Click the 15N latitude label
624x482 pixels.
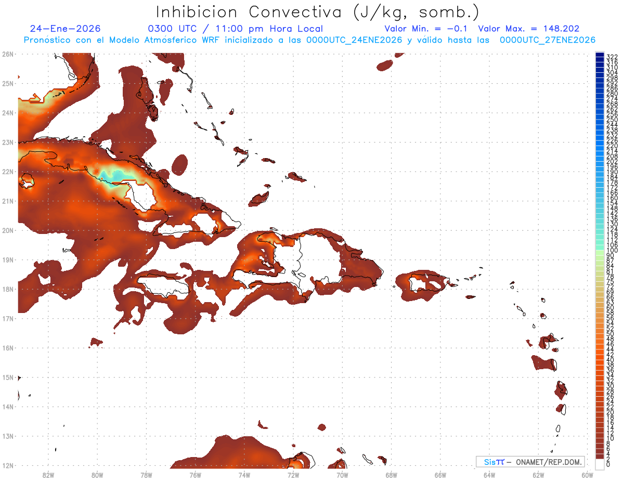tap(7, 377)
